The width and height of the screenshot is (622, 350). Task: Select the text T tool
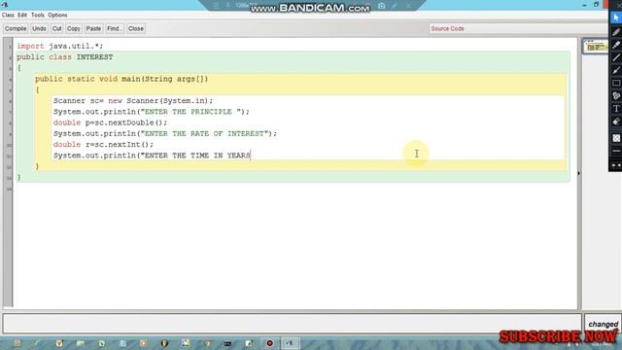tap(616, 108)
